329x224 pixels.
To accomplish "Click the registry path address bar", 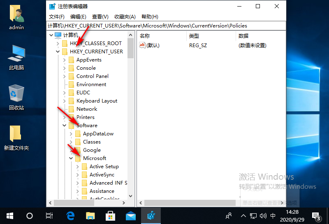I will 166,26.
